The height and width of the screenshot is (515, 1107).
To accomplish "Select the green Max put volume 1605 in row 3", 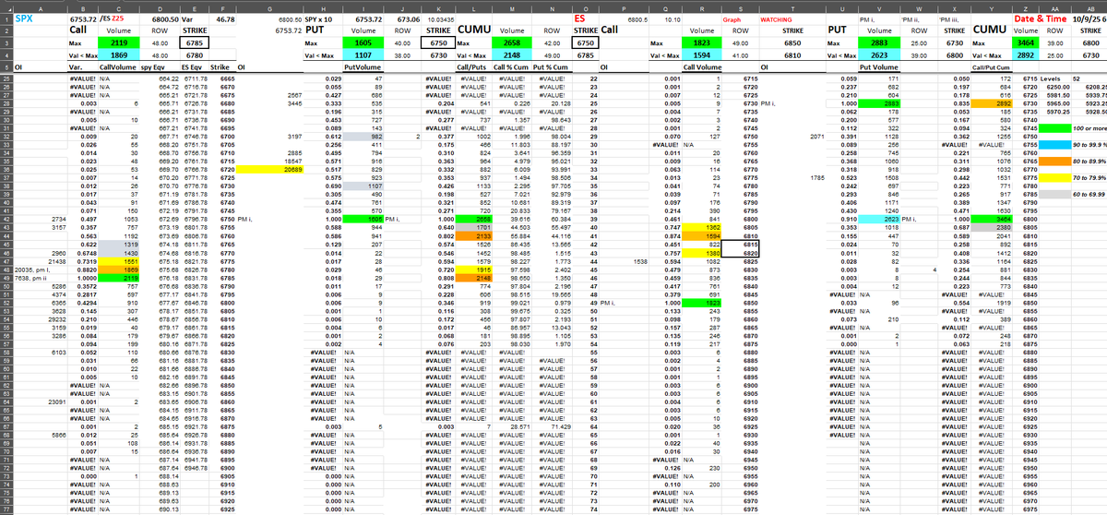I will click(362, 42).
